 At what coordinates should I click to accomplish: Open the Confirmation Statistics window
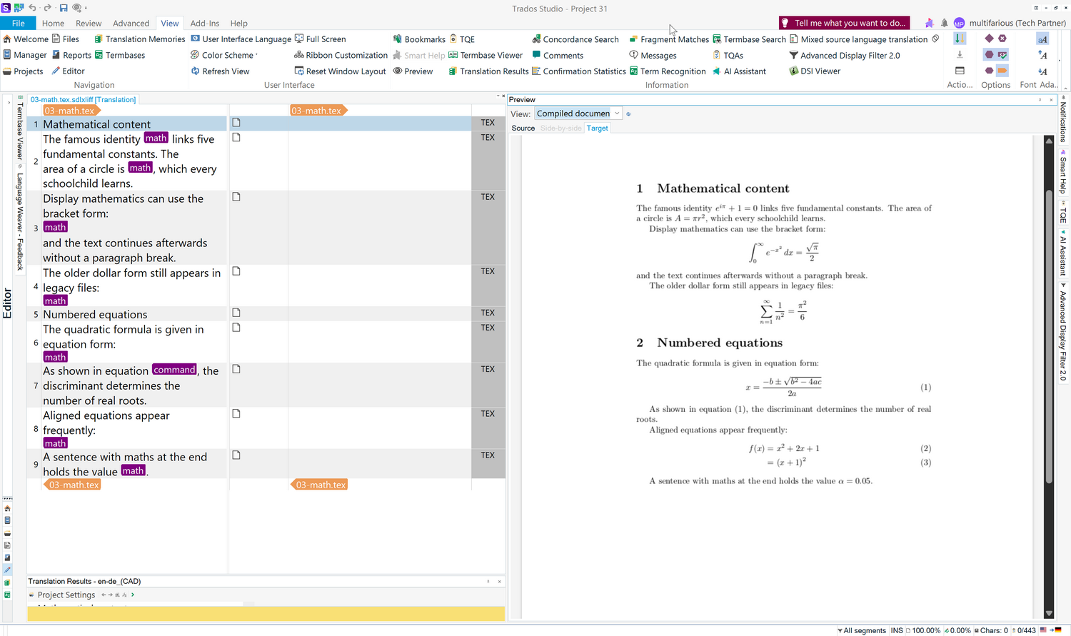pos(579,71)
